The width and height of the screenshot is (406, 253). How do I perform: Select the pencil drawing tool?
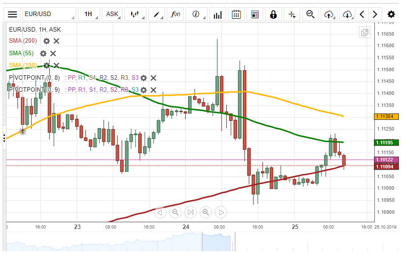pos(157,14)
